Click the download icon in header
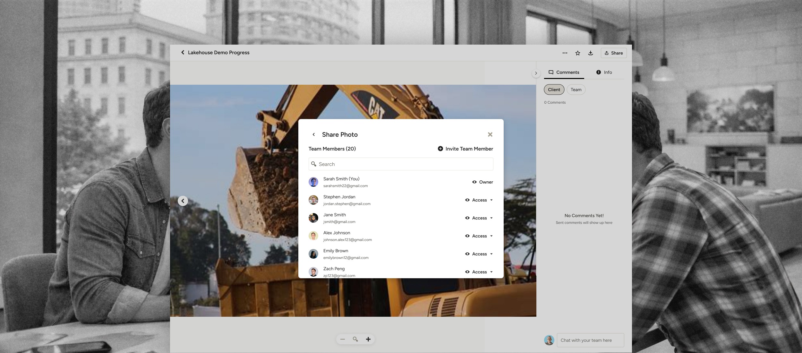Image resolution: width=802 pixels, height=353 pixels. click(590, 53)
